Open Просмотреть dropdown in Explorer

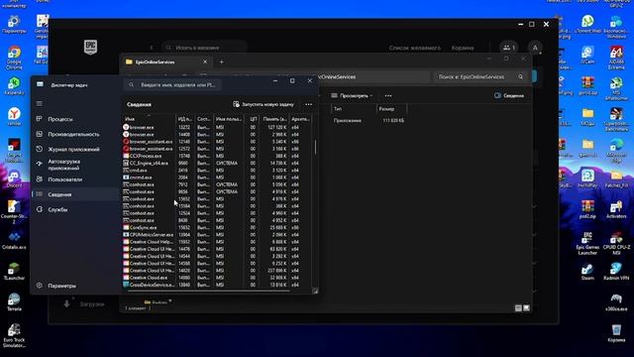coord(352,96)
